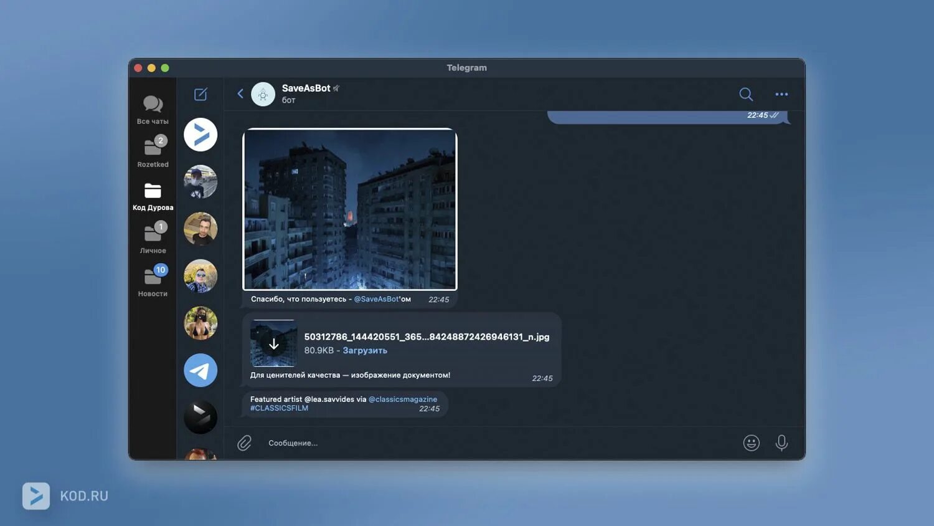Open chat with black play-logo avatar
This screenshot has width=934, height=526.
point(200,417)
